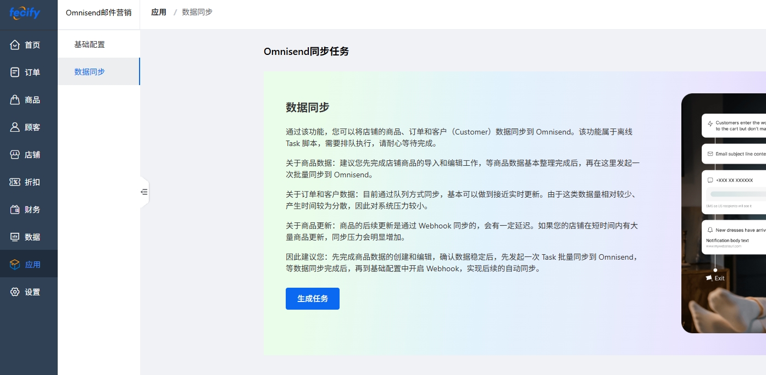
Task: Open the 设置 settings gear icon
Action: pyautogui.click(x=15, y=292)
